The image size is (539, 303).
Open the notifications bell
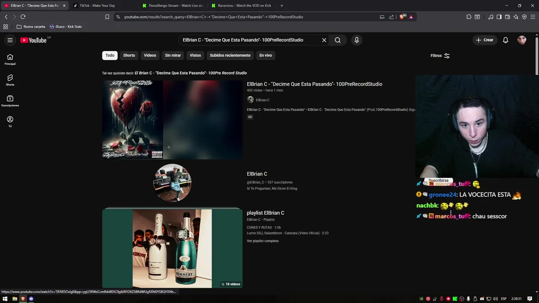pyautogui.click(x=505, y=40)
